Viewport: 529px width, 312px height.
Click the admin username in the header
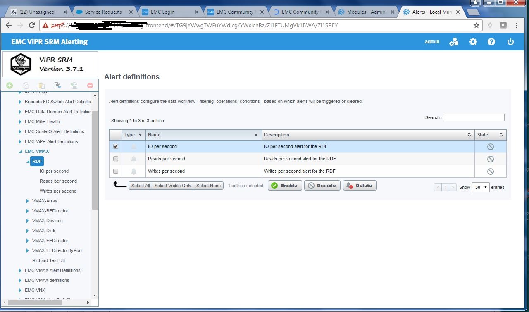click(432, 42)
